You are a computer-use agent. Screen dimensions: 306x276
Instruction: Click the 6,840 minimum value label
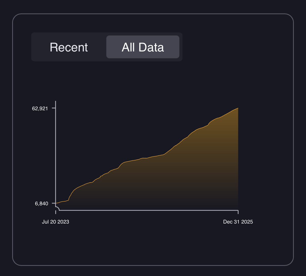pos(42,204)
